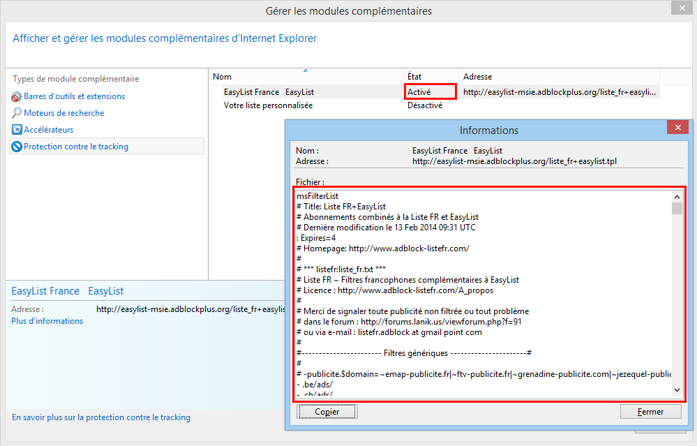The width and height of the screenshot is (697, 446).
Task: Click the '# Title: Liste FR+EasyList' line
Action: click(341, 207)
